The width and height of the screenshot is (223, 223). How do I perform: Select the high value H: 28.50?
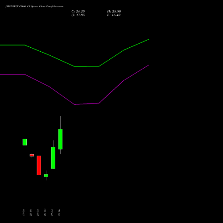(114, 12)
